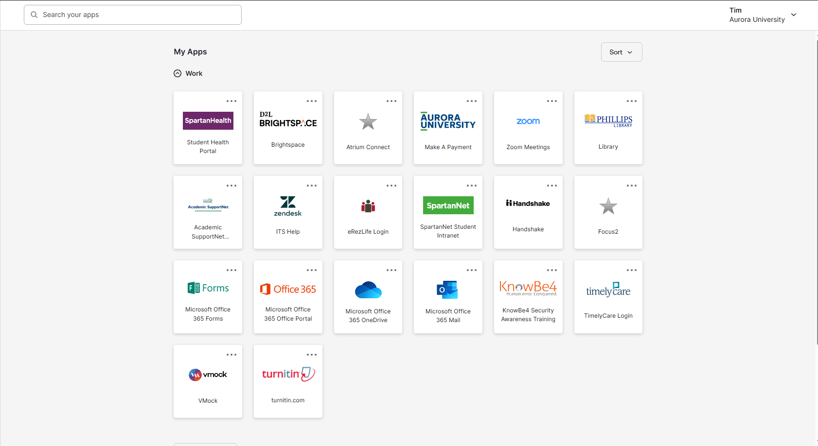The height and width of the screenshot is (446, 818).
Task: Launch the OneDrive cloud icon
Action: 368,290
